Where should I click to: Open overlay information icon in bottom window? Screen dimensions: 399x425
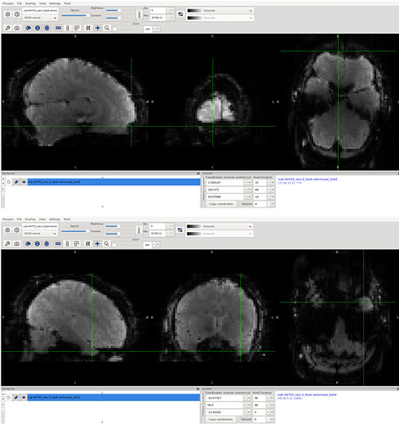click(17, 230)
